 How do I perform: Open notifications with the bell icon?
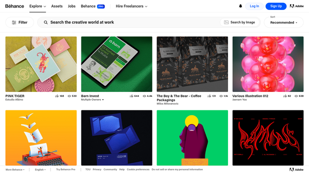pyautogui.click(x=240, y=6)
